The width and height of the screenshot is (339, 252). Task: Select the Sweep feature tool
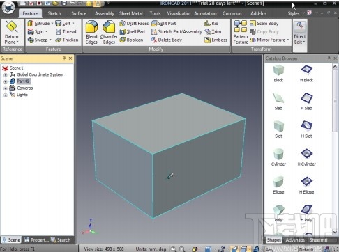tap(38, 40)
